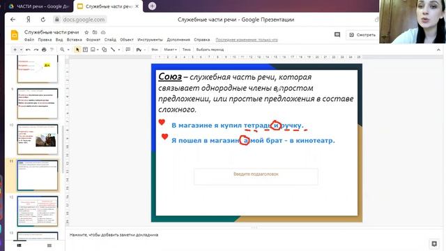Click Выбрать переход transition button
The width and height of the screenshot is (446, 251).
tap(210, 50)
